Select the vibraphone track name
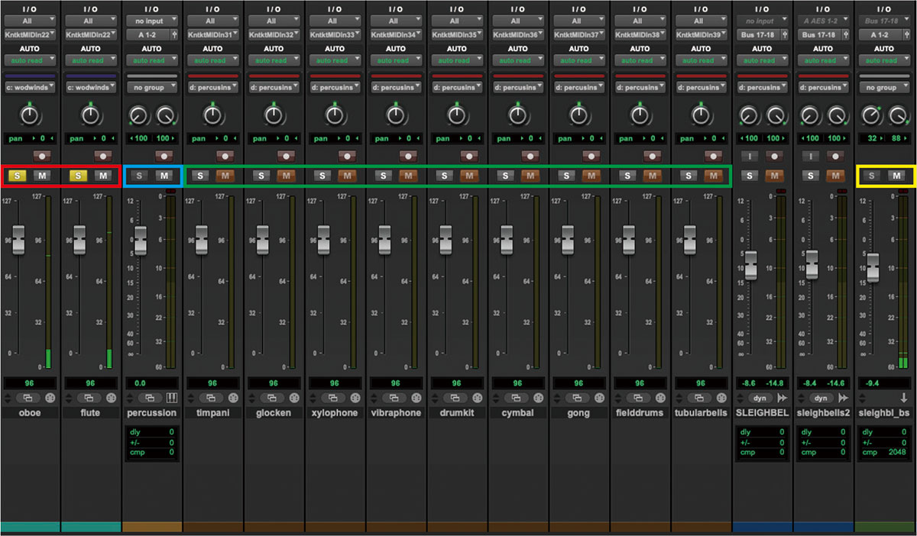 point(395,412)
